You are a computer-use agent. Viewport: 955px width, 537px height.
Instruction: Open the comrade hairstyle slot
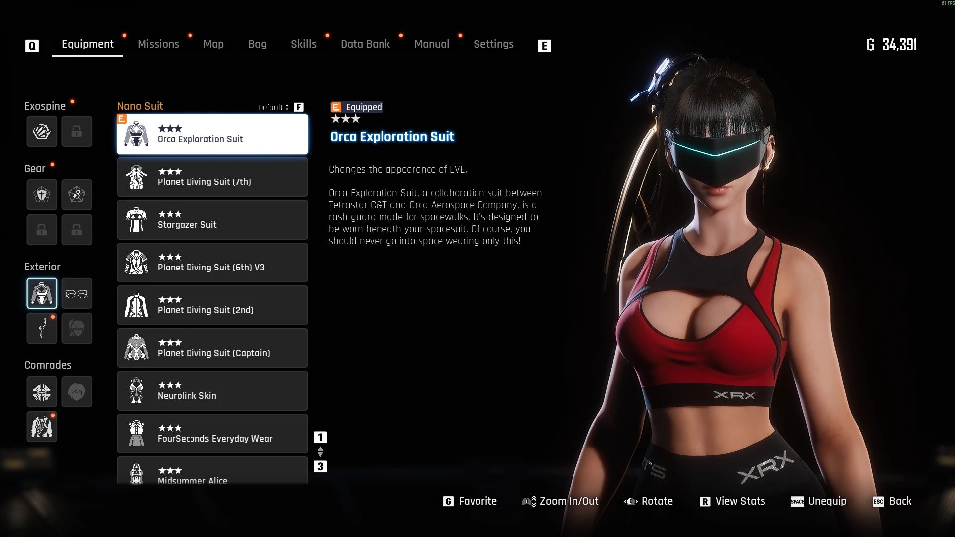point(77,392)
